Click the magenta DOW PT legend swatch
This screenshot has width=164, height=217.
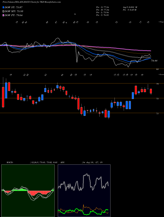pos(3,15)
